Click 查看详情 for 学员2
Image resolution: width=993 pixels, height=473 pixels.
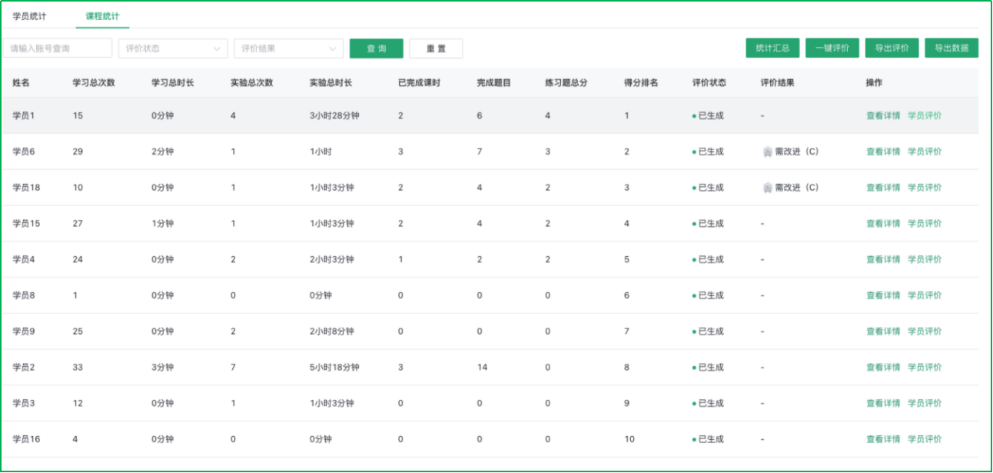pos(882,368)
